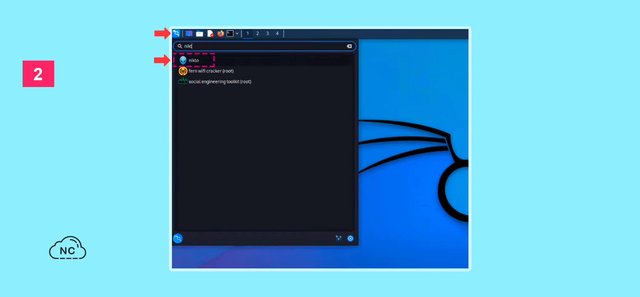Viewport: 640px width, 297px height.
Task: Click the nikto alien head icon
Action: (183, 61)
